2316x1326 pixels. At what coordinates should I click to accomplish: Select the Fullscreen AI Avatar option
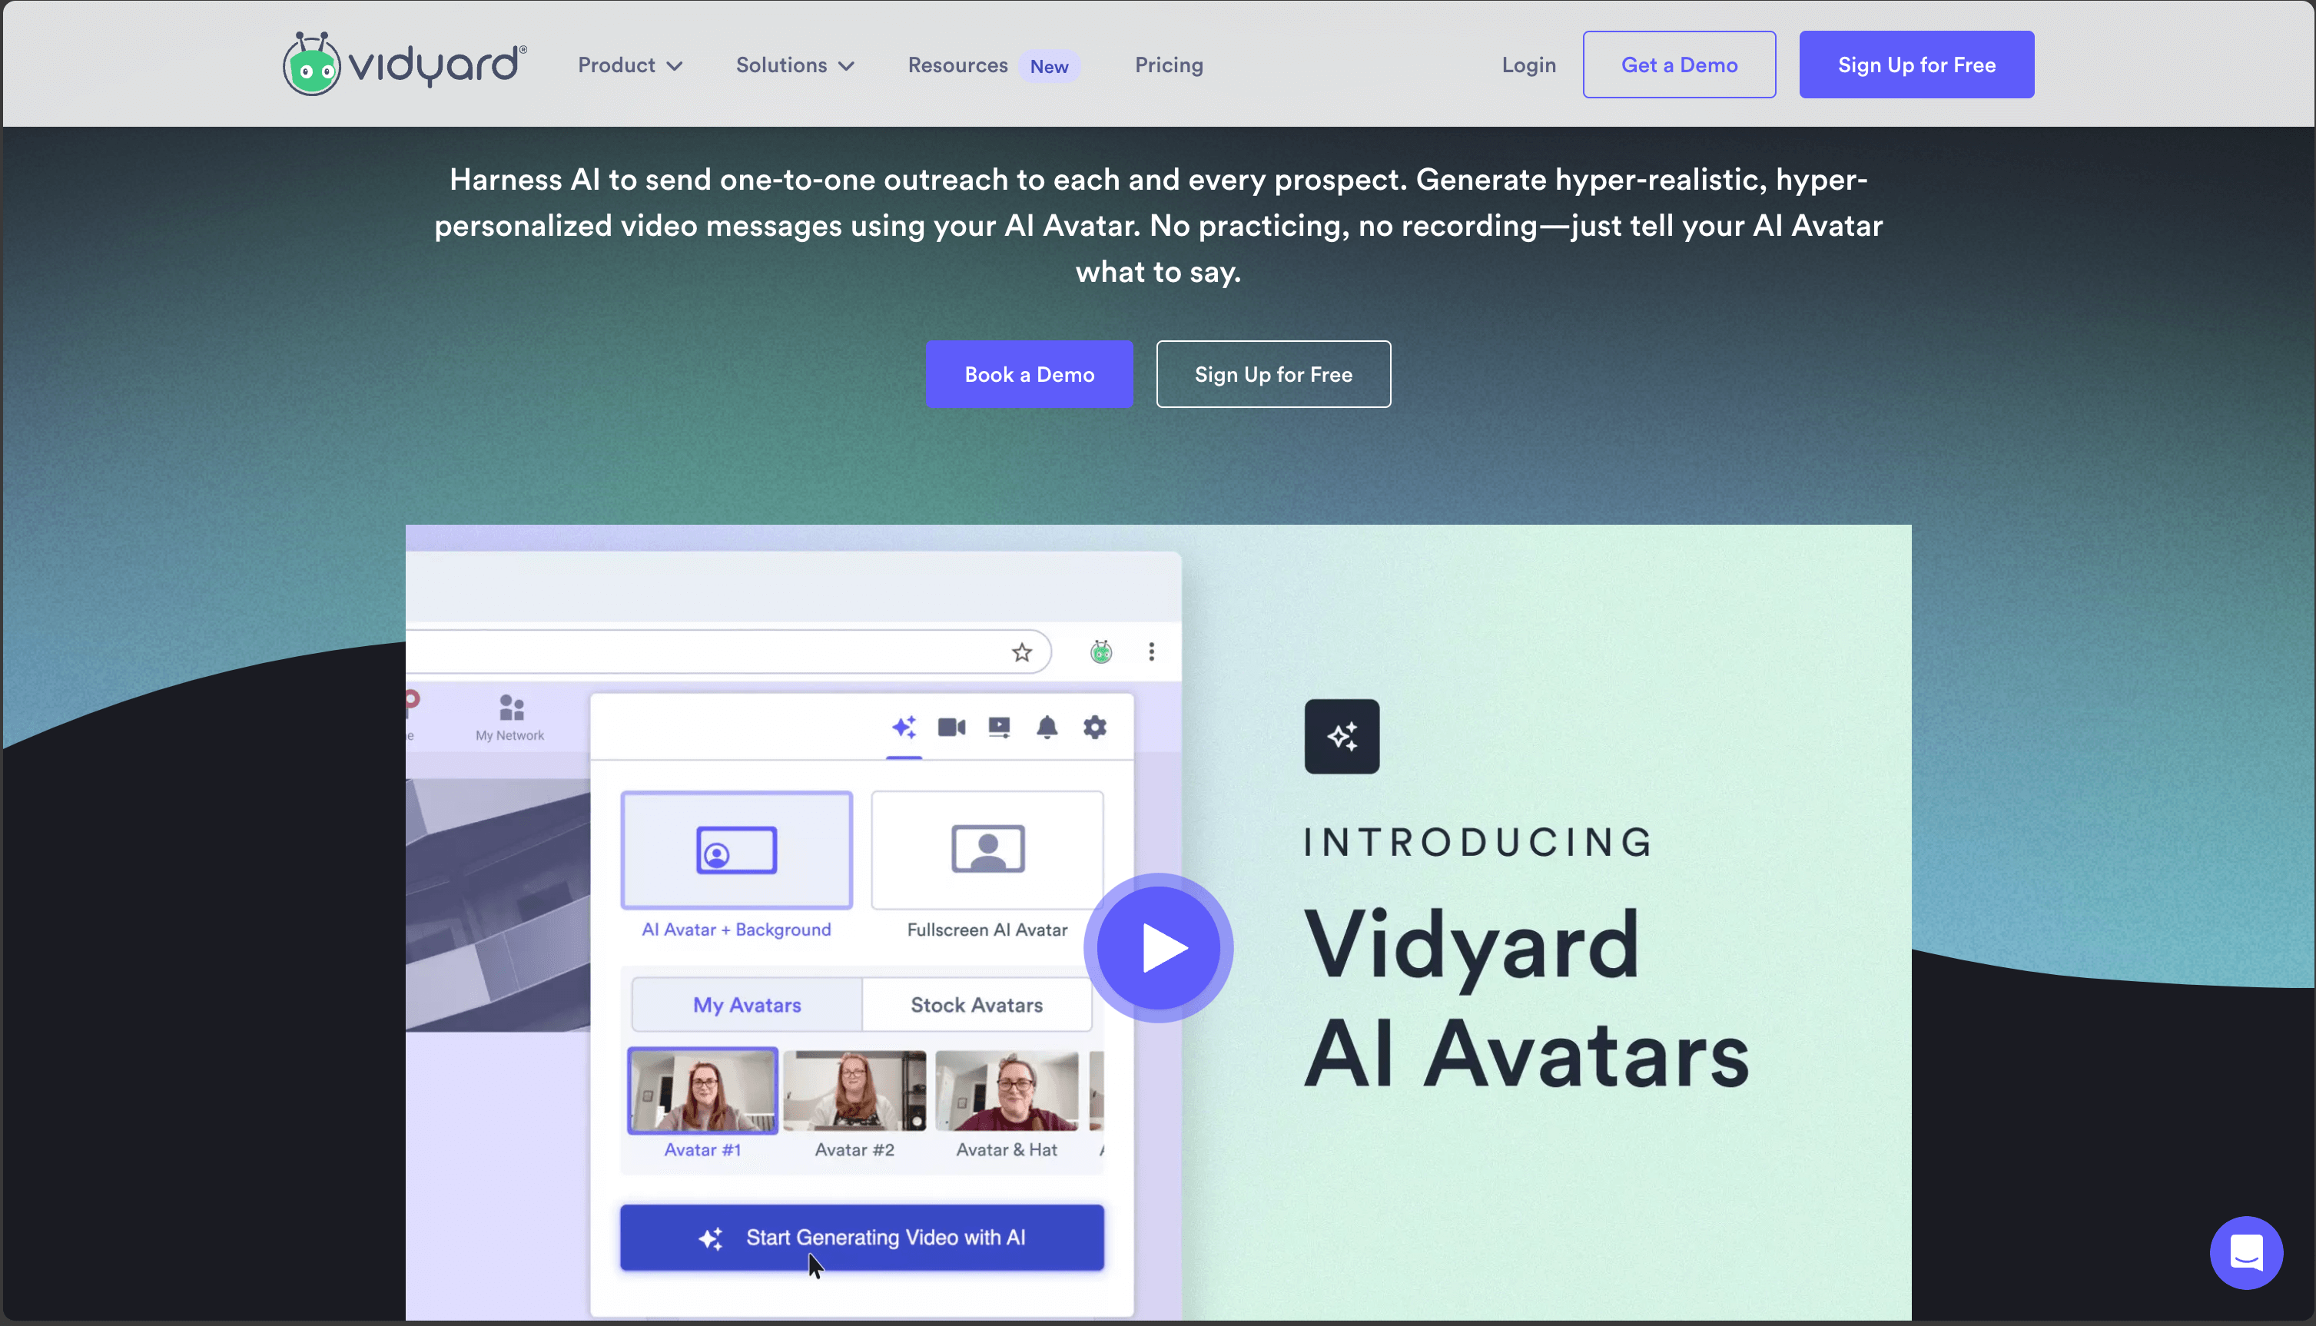(987, 850)
